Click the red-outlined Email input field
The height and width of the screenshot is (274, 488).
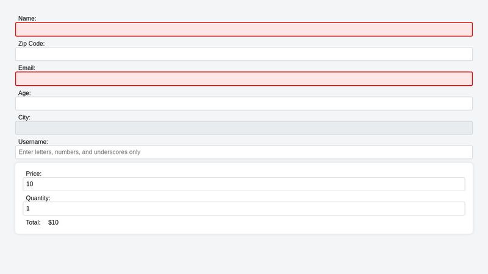(244, 79)
